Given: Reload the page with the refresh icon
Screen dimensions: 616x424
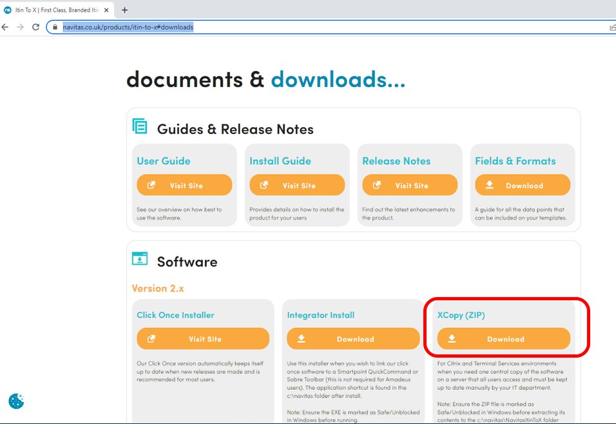Looking at the screenshot, I should (x=35, y=27).
